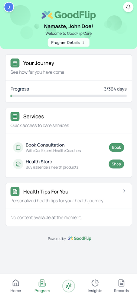Click the Book button for consultation
The height and width of the screenshot is (298, 137).
(116, 148)
